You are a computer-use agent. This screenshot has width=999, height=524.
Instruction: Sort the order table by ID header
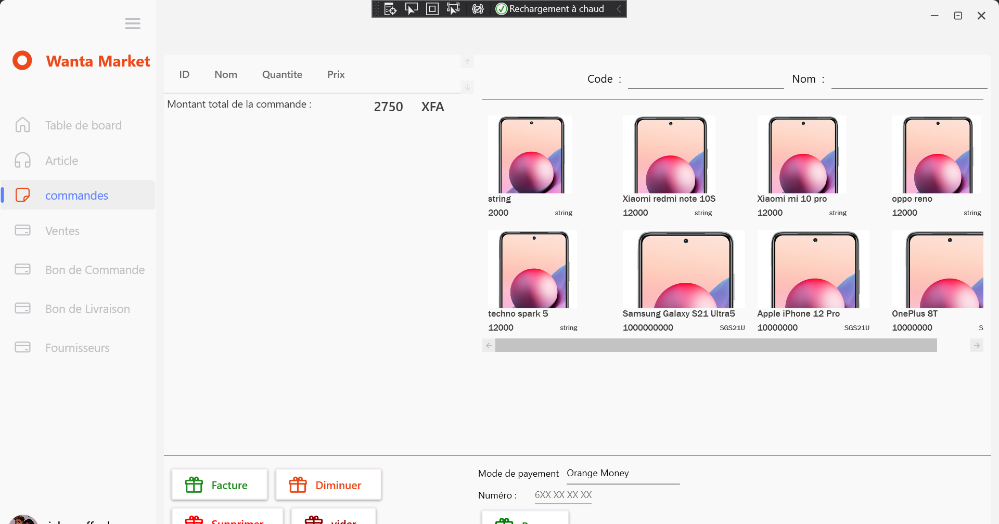[184, 74]
